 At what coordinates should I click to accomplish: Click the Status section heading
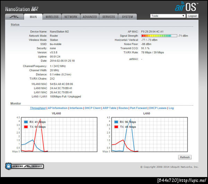point(15,25)
